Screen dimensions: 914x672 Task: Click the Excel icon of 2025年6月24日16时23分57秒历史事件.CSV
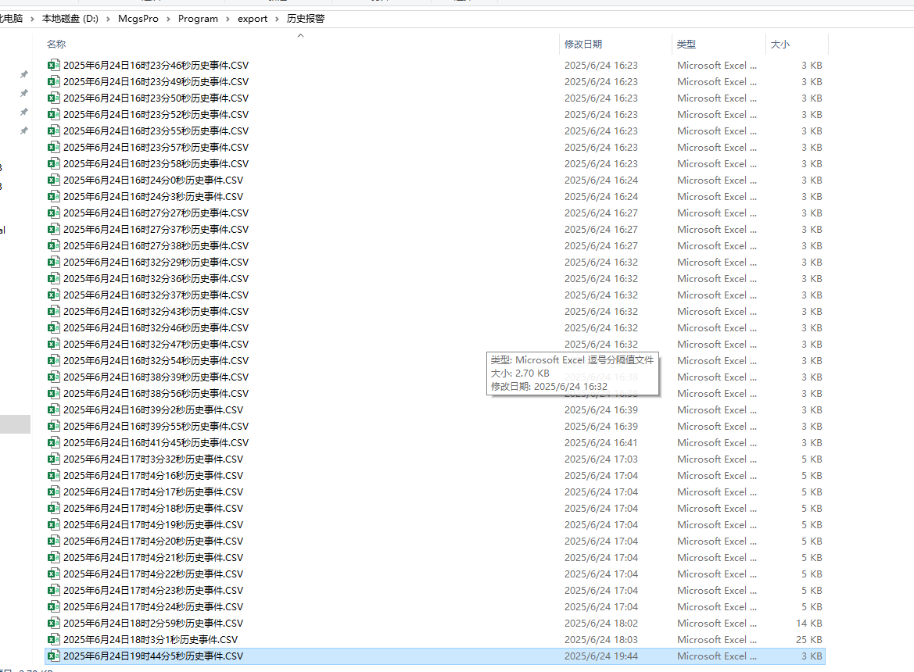(x=54, y=147)
